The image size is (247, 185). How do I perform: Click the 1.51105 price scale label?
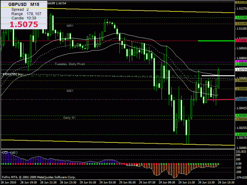[241, 29]
